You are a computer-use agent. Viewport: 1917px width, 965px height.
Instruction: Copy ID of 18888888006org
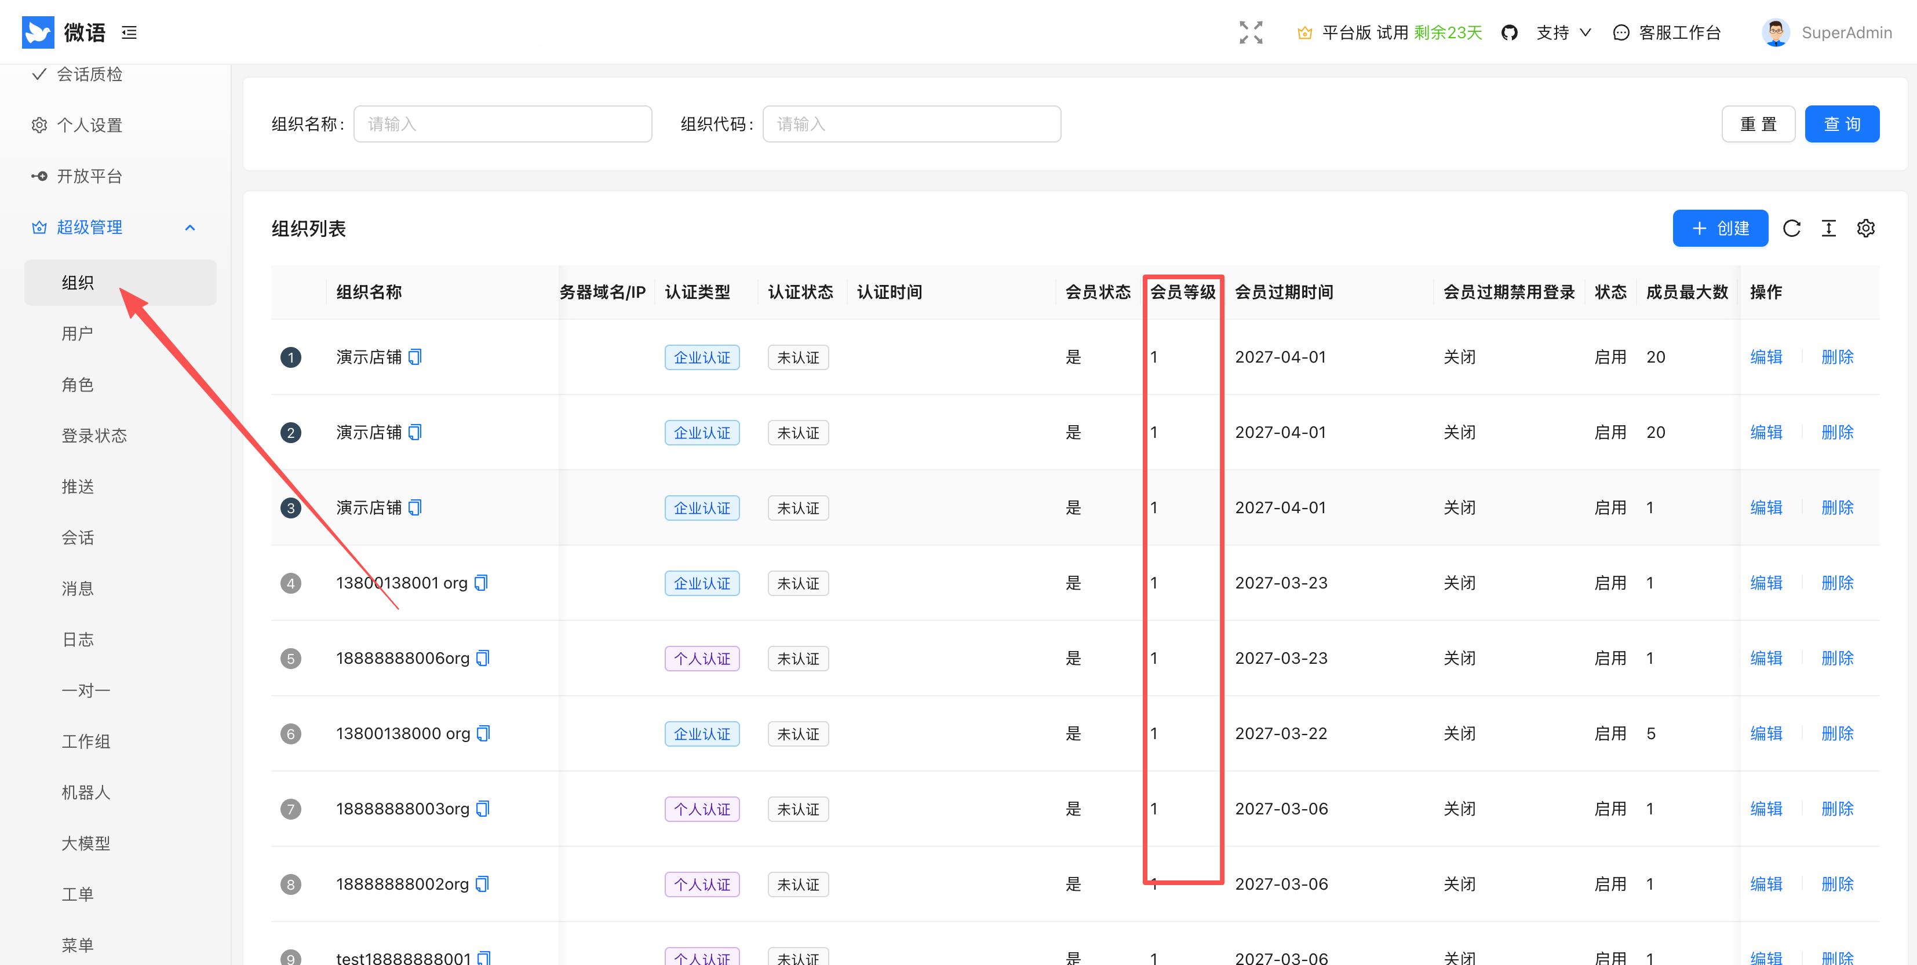[483, 659]
